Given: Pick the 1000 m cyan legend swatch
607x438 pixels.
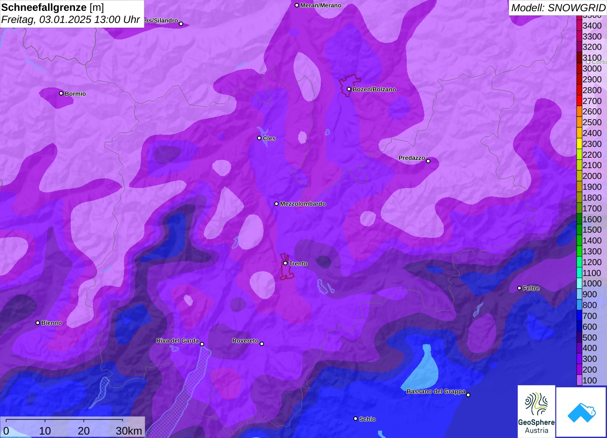Looking at the screenshot, I should (579, 283).
